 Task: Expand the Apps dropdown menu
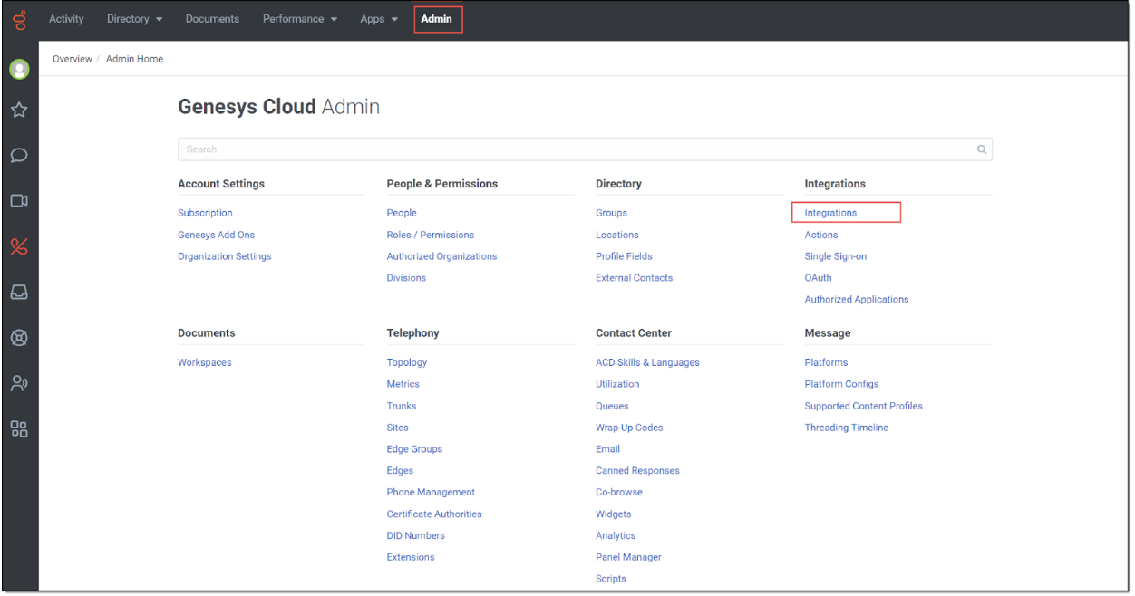378,18
